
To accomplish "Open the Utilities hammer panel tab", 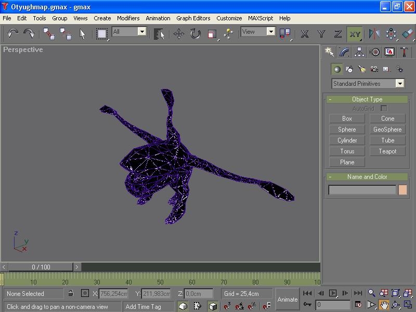I will (404, 52).
